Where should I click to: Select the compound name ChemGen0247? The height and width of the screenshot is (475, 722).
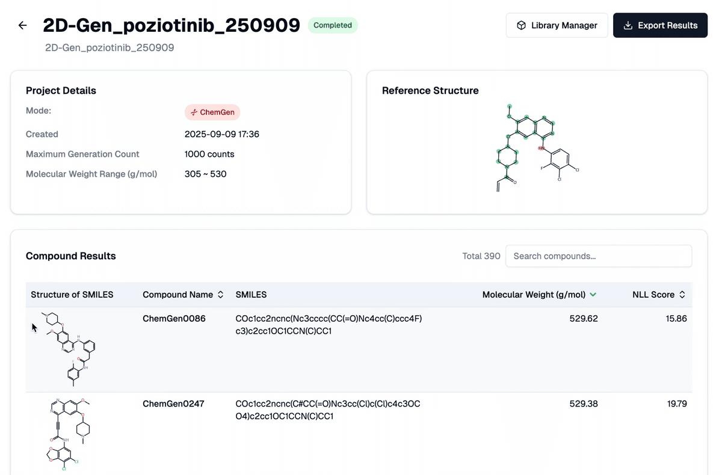(173, 403)
